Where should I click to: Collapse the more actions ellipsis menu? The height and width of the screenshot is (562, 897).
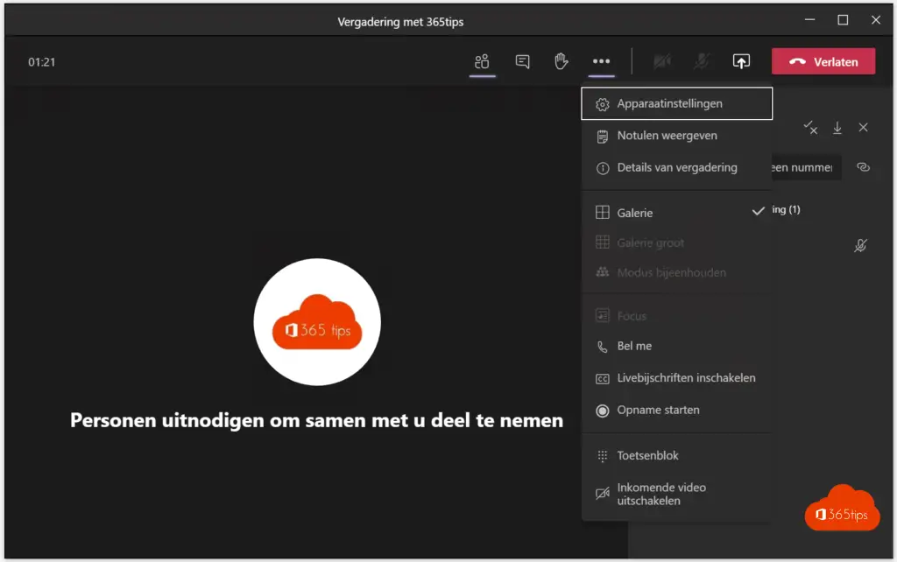tap(601, 61)
